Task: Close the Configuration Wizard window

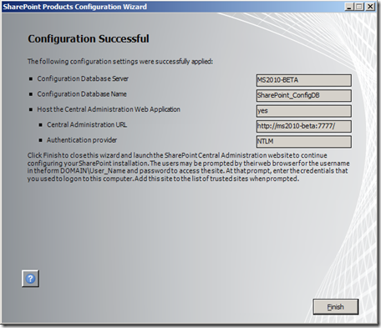Action: click(370, 7)
